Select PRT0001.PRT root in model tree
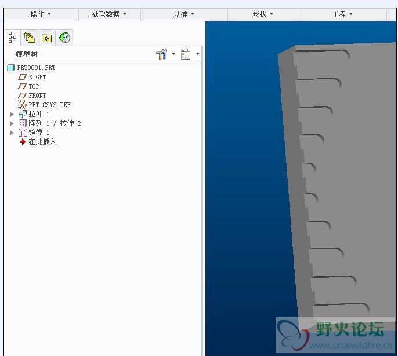Viewport: 398px width, 356px height. [x=36, y=68]
